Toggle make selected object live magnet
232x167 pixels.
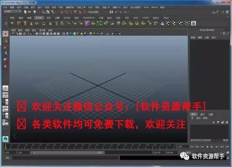[x=85, y=12]
